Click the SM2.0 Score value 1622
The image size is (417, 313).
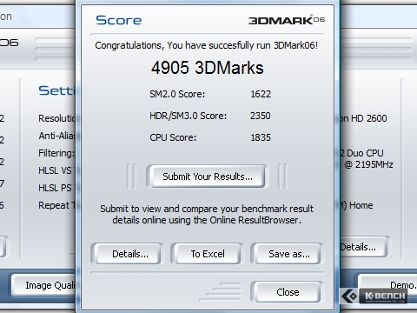[x=261, y=94]
